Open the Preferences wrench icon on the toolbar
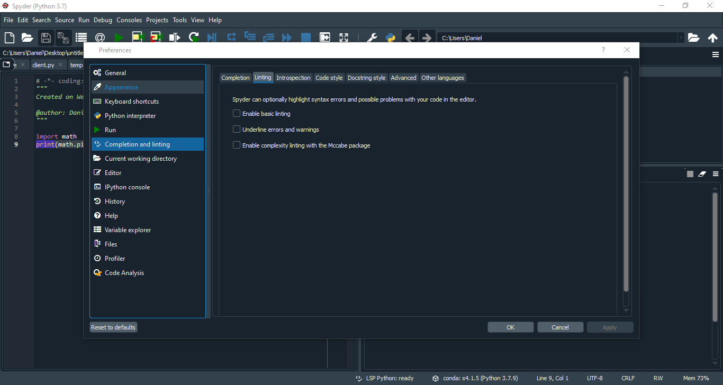Image resolution: width=723 pixels, height=385 pixels. [372, 37]
